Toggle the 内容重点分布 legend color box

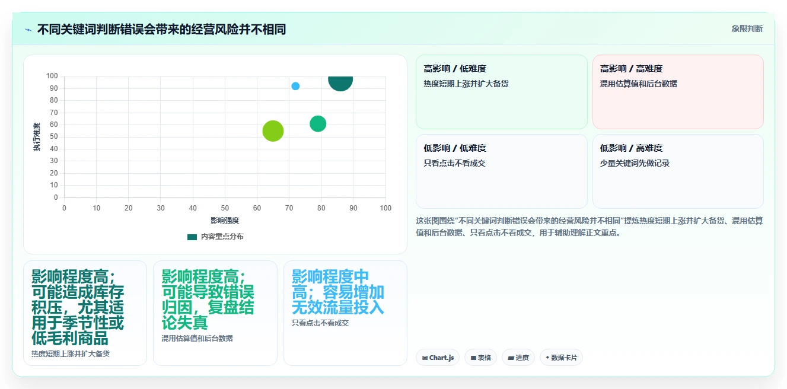[192, 237]
